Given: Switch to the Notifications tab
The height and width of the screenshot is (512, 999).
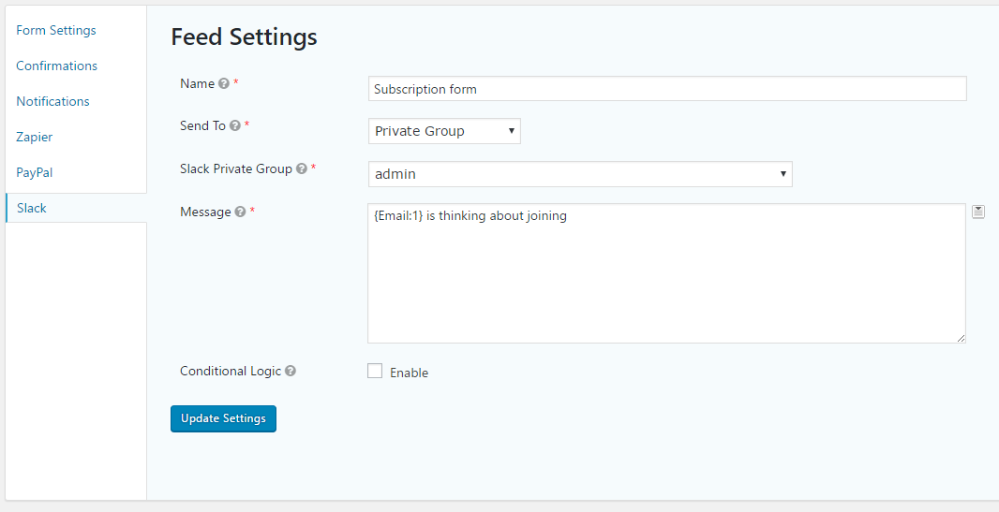Looking at the screenshot, I should [52, 101].
